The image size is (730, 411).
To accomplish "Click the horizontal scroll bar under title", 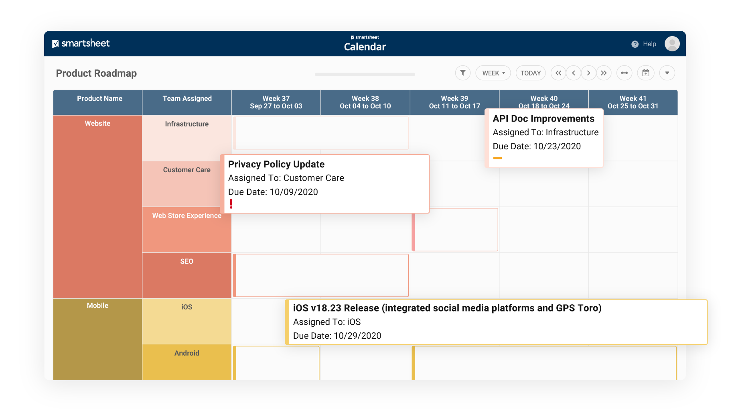I will (x=365, y=74).
